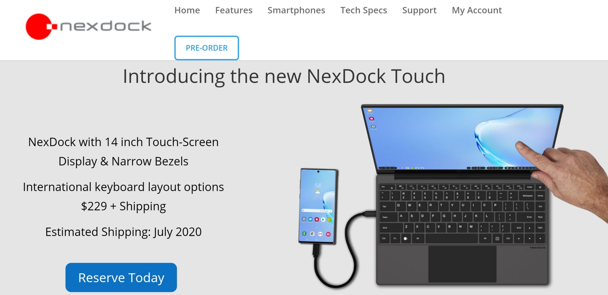Open the Support page
Image resolution: width=608 pixels, height=295 pixels.
(419, 10)
